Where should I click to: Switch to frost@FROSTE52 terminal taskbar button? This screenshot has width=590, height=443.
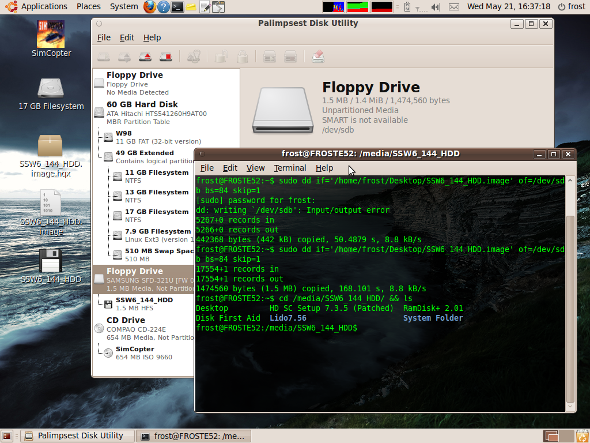194,436
